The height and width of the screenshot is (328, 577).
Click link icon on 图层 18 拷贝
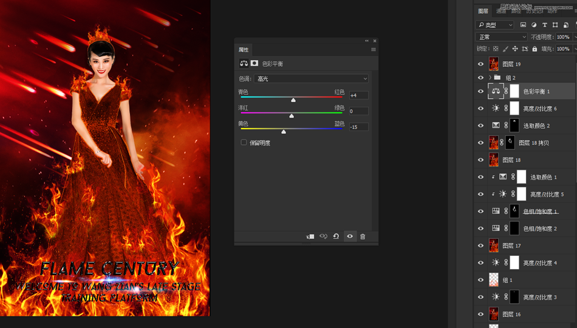502,142
